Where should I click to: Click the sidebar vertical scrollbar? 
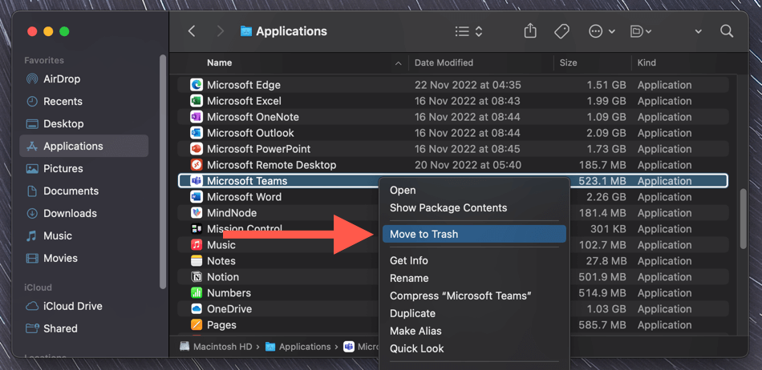click(163, 171)
